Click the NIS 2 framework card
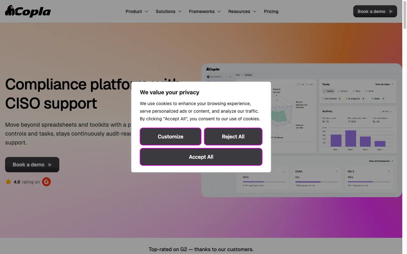Viewport: 407px width, 254px height. (x=369, y=178)
